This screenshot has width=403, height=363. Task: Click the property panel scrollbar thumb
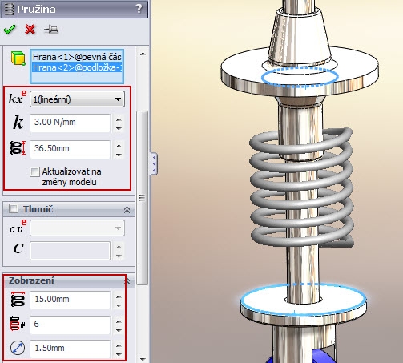click(143, 198)
